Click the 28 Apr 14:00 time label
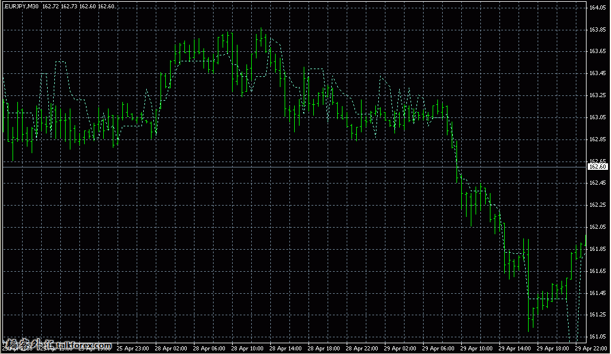Screen dimensions: 611x354 coord(286,349)
